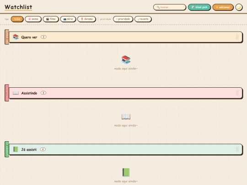Viewport: 247px width, 185px height.
Task: Click the Assistindo count badge
Action: 43,93
